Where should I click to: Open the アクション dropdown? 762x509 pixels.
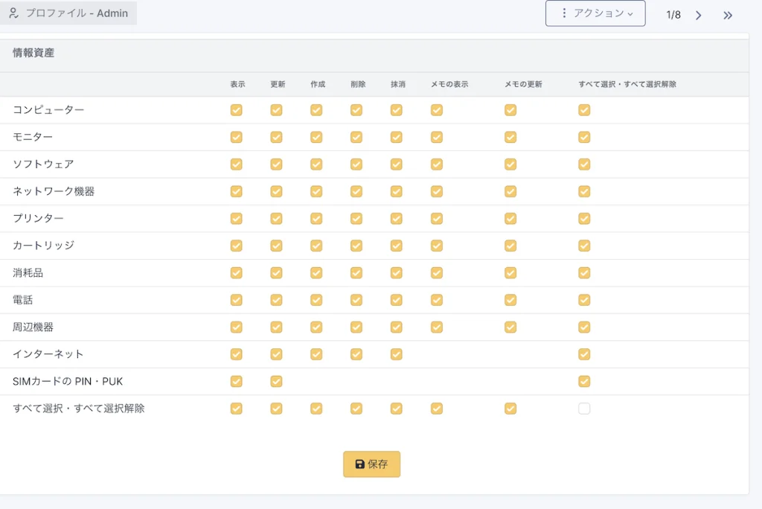tap(595, 13)
